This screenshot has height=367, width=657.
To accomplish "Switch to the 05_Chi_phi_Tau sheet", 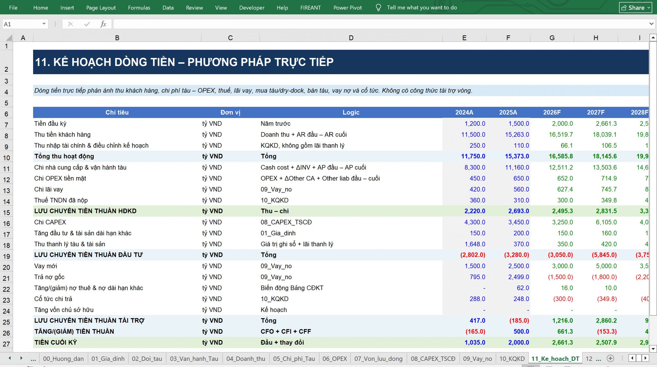I will [x=294, y=359].
